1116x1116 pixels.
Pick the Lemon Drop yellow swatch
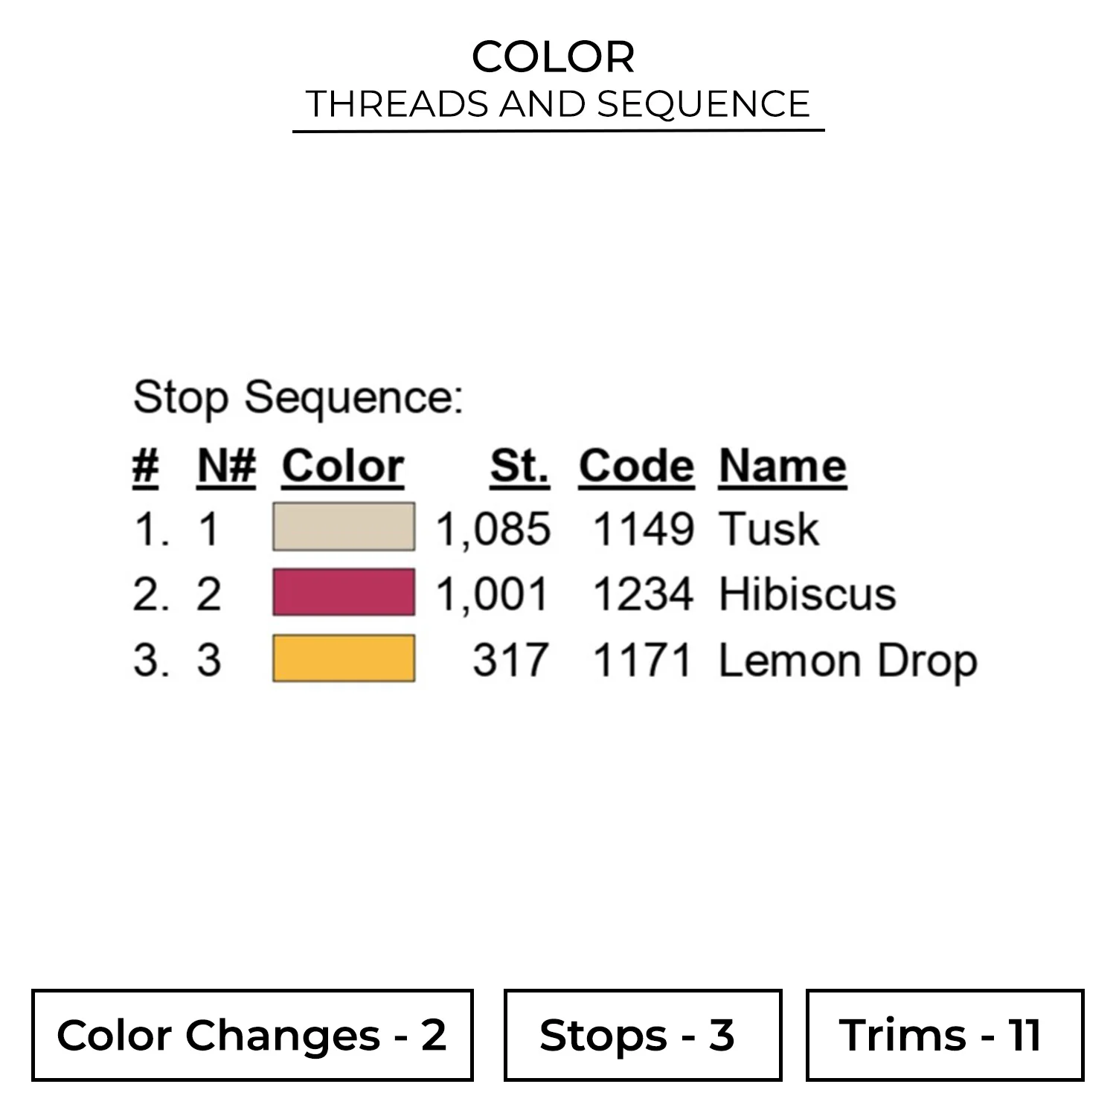[343, 658]
